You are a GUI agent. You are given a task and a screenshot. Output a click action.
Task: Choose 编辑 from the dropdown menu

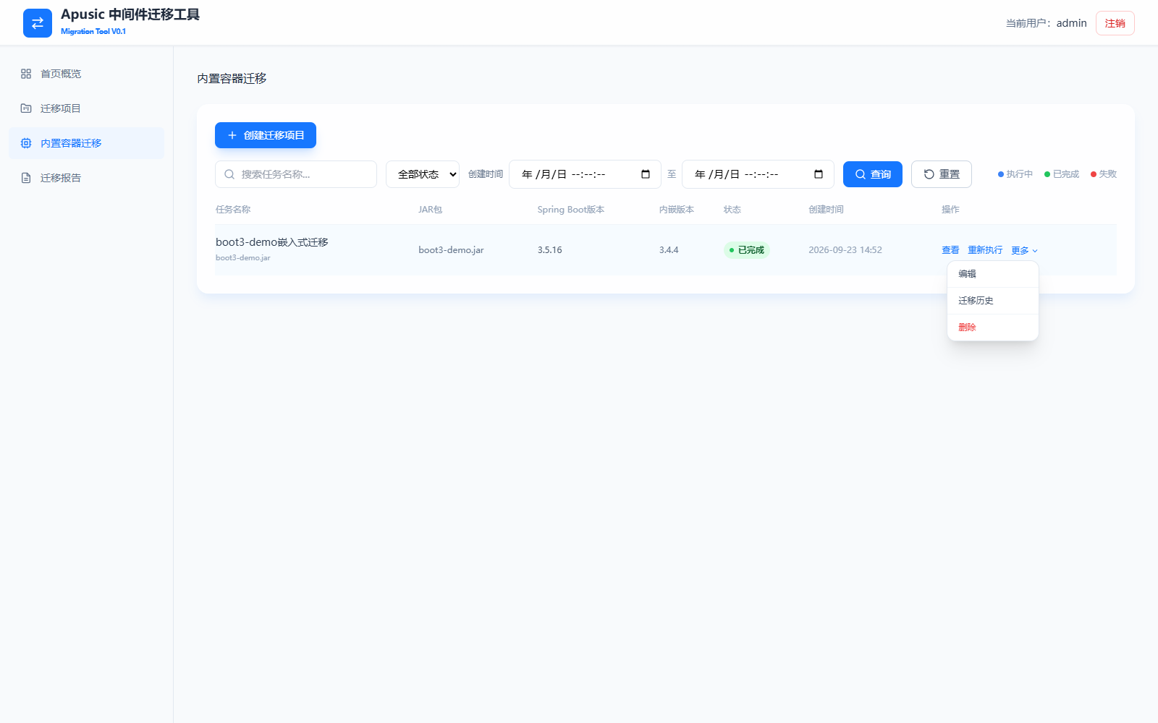click(993, 274)
